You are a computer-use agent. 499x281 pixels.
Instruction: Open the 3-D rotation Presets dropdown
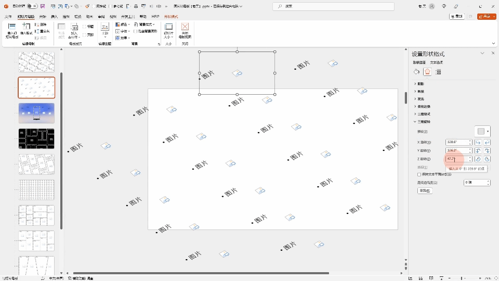coord(483,131)
